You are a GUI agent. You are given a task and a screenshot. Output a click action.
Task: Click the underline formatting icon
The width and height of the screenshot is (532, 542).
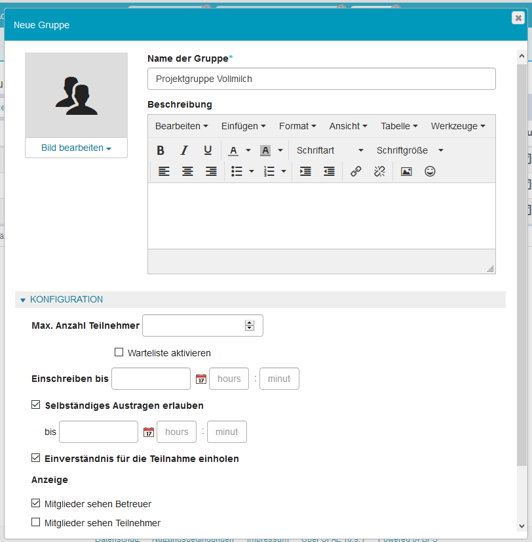pyautogui.click(x=208, y=150)
